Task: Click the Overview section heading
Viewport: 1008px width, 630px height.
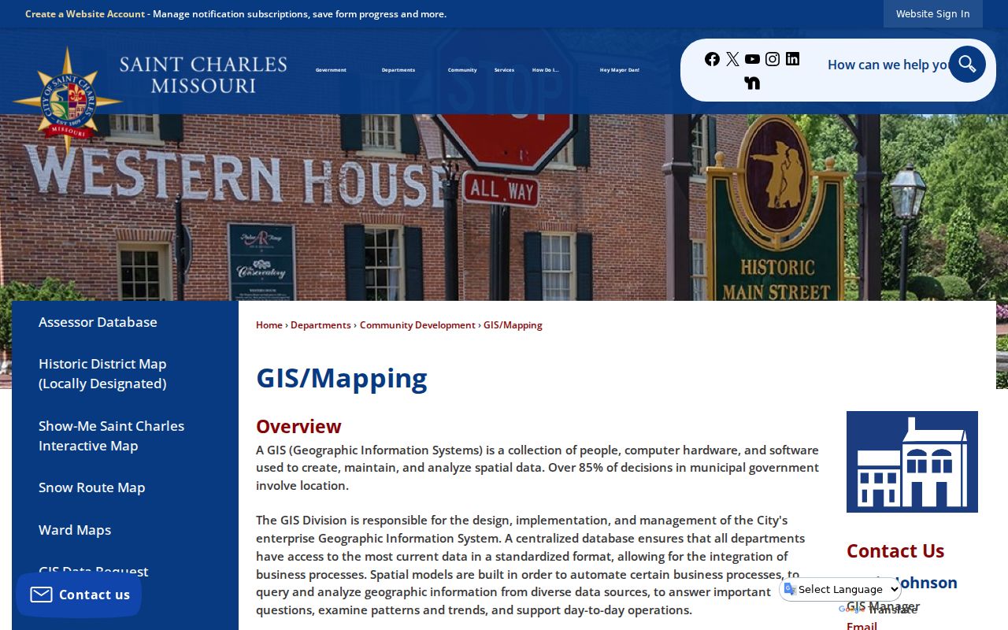Action: click(x=298, y=427)
